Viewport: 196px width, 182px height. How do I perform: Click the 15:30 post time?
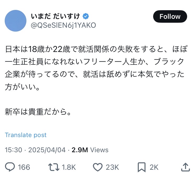coord(14,150)
